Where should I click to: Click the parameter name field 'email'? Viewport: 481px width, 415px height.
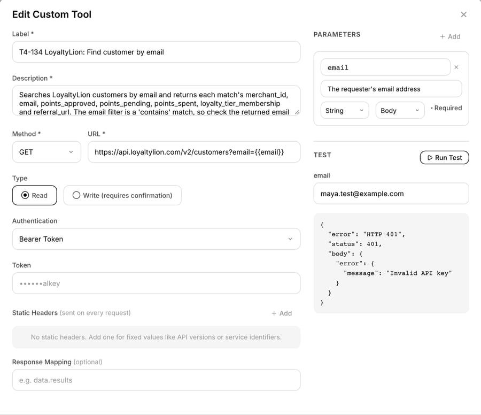385,67
